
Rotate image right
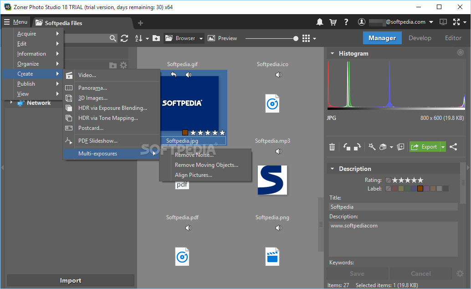point(357,147)
